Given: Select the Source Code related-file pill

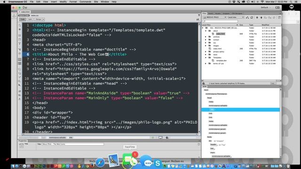Looking at the screenshot, I should (x=24, y=15).
